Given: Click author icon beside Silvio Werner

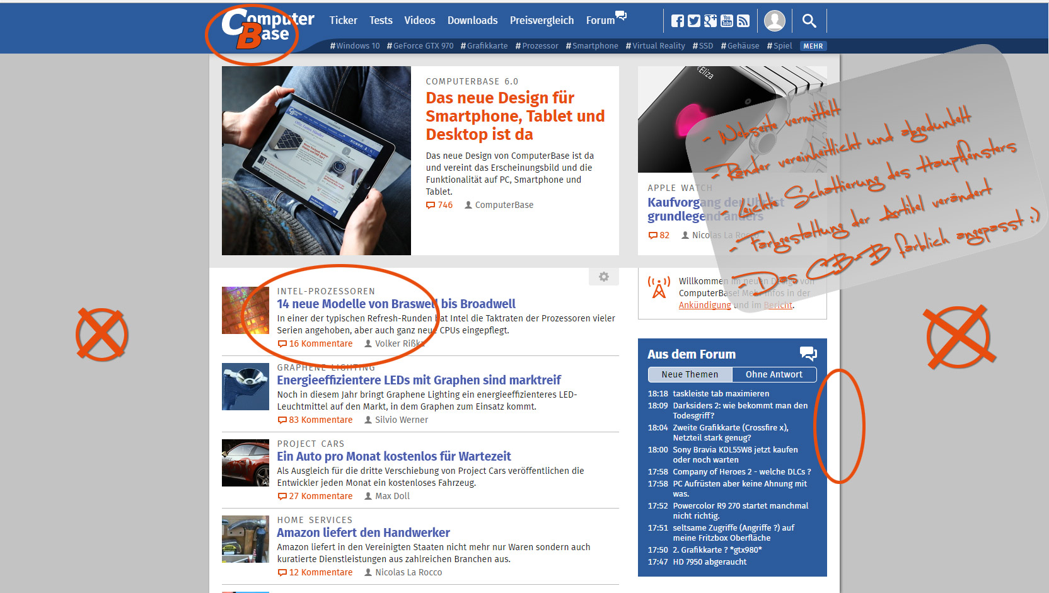Looking at the screenshot, I should 368,420.
